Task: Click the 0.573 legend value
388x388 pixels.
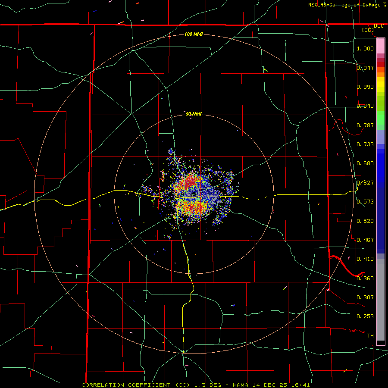Action: (x=365, y=202)
